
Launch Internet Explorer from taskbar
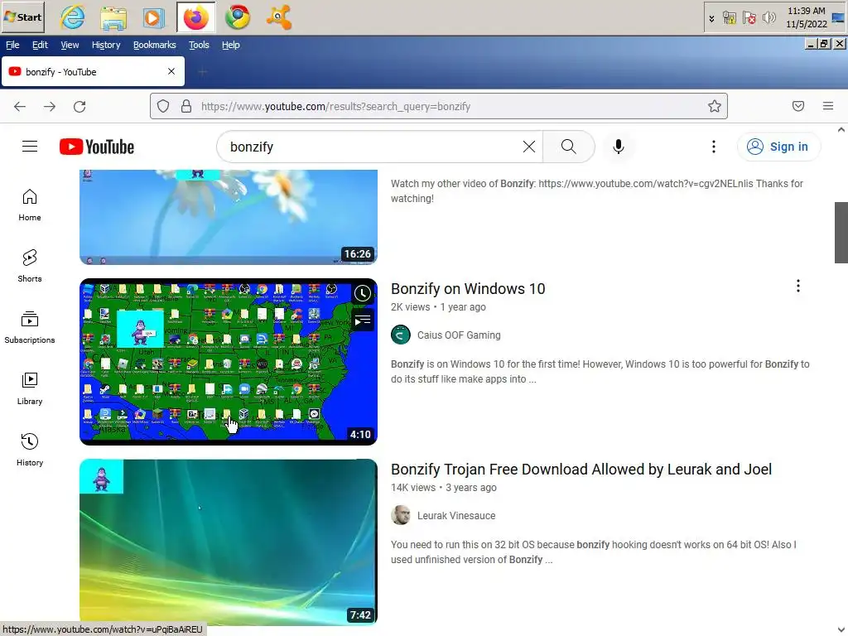tap(73, 17)
